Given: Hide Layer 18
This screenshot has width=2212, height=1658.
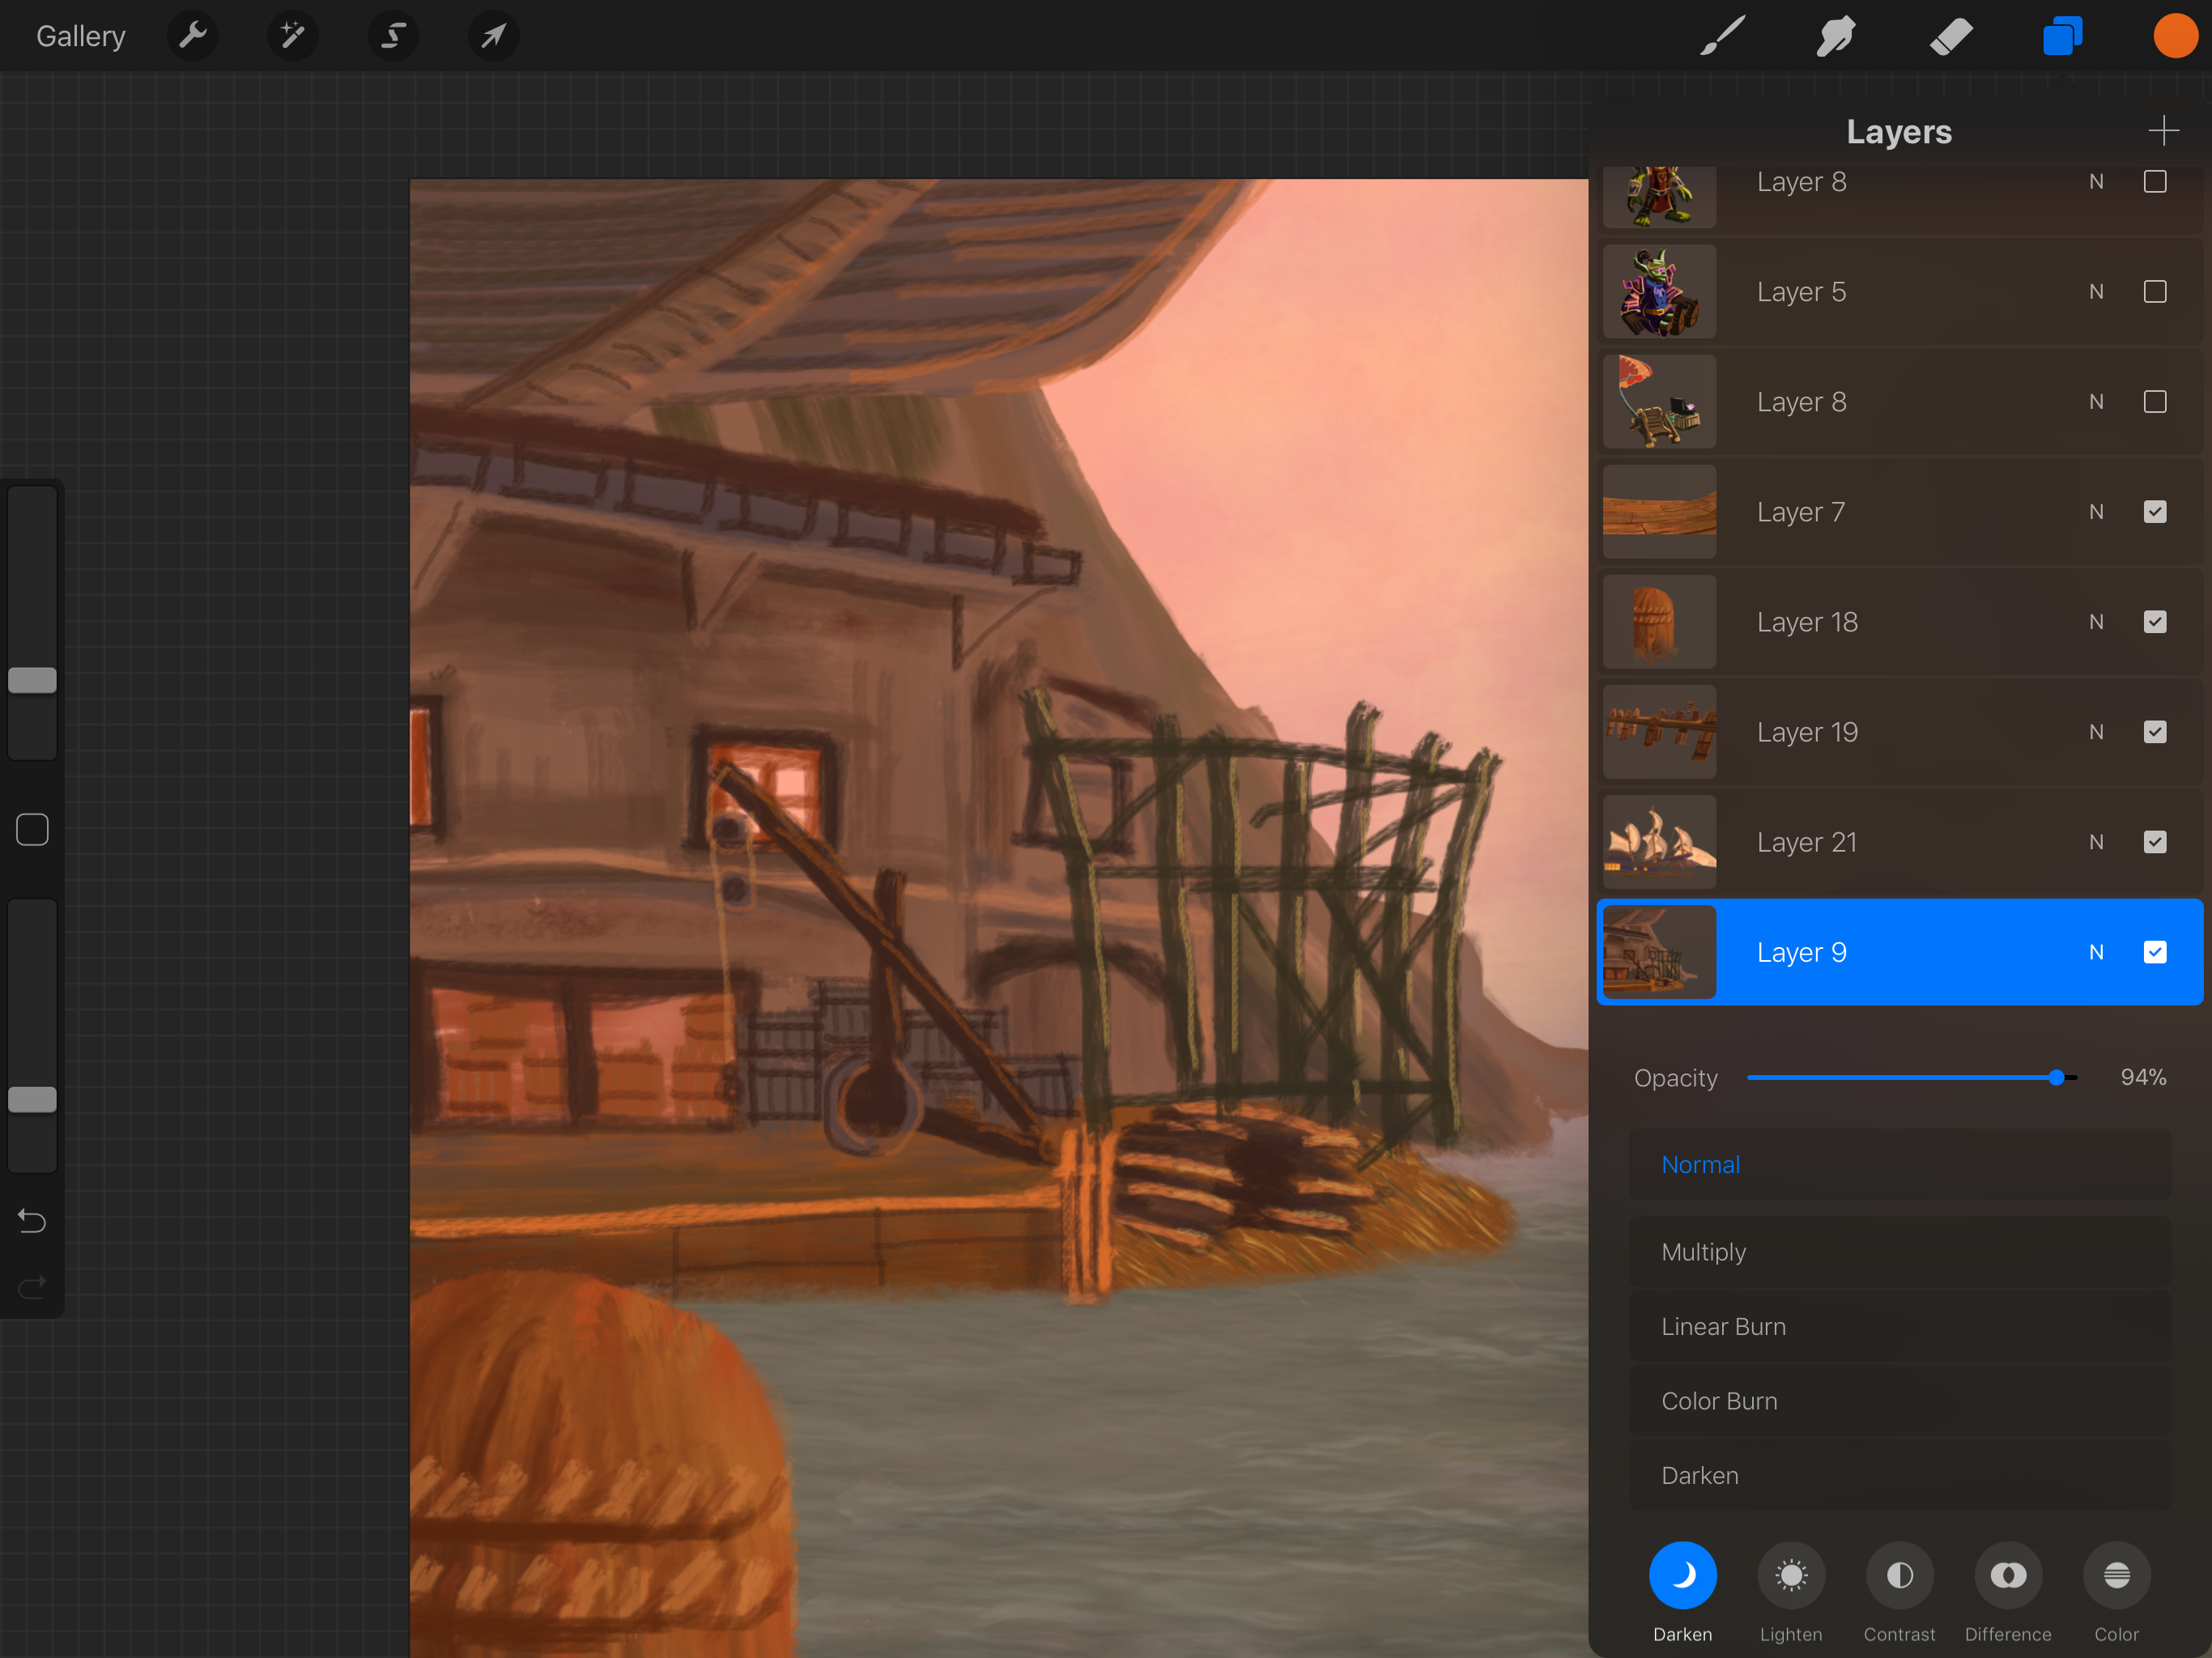Looking at the screenshot, I should [x=2155, y=622].
